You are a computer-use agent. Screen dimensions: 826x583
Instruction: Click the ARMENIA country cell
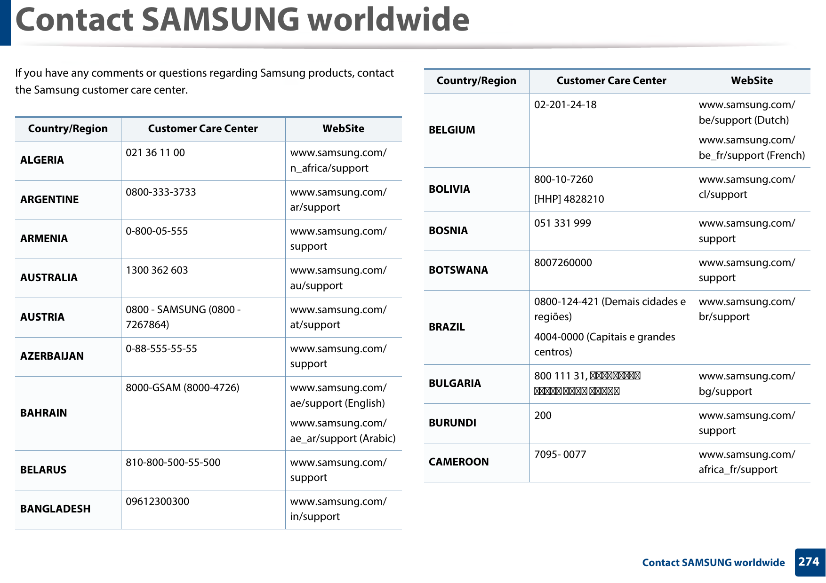[68, 239]
